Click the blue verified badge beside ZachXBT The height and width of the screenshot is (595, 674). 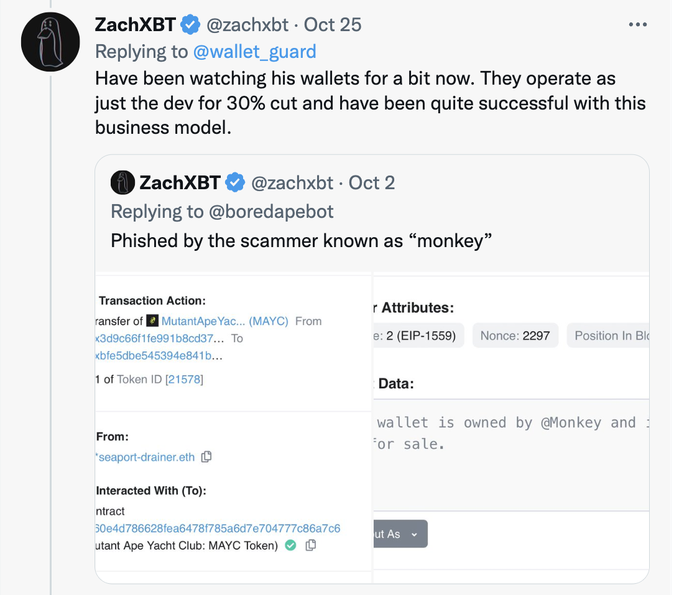click(190, 25)
